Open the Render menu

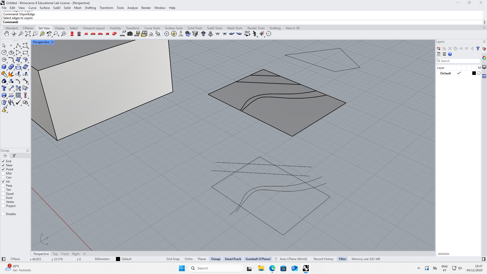click(146, 8)
